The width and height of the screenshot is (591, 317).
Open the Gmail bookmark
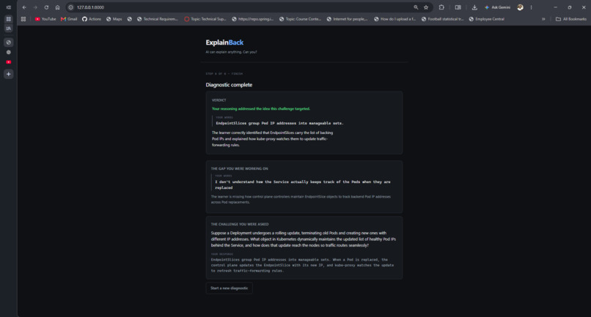point(69,19)
